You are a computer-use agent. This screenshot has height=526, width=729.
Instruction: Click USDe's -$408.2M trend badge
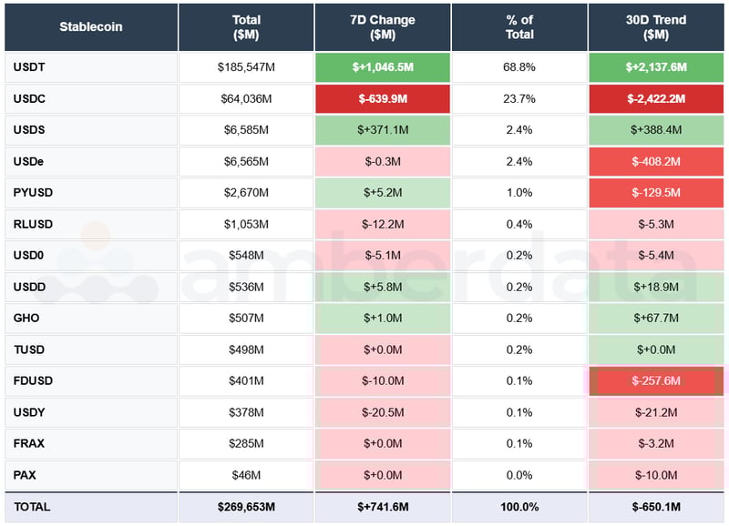(658, 161)
